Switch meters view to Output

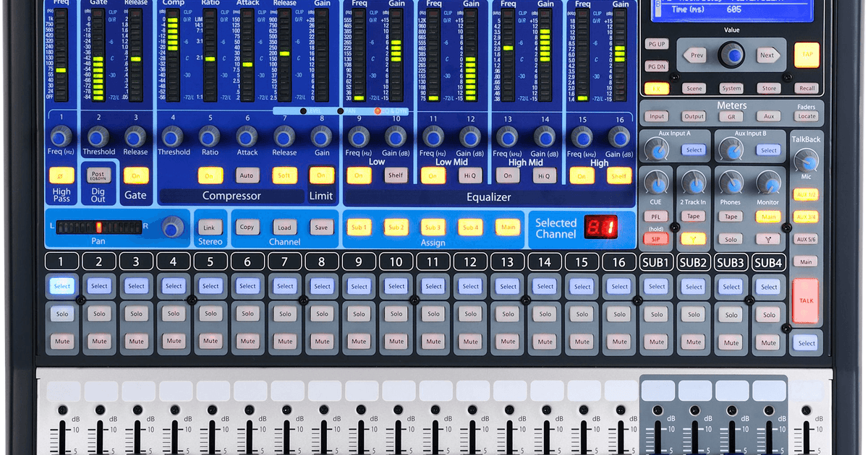[x=694, y=116]
